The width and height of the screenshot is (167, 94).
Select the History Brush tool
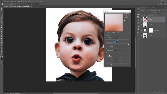2,30
